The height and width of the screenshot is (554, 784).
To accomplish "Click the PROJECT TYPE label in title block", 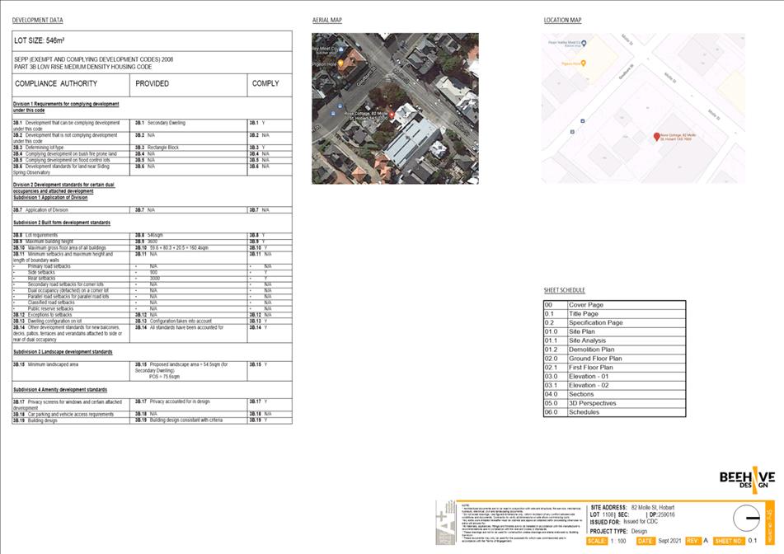I will pyautogui.click(x=608, y=532).
